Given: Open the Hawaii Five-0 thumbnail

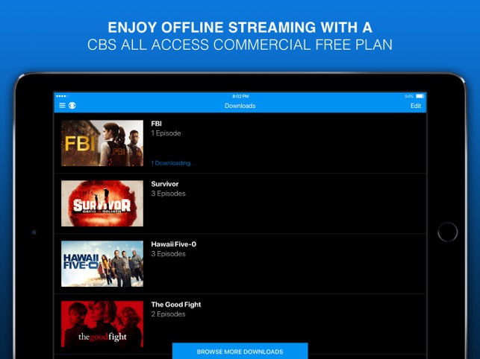Looking at the screenshot, I should (x=102, y=264).
